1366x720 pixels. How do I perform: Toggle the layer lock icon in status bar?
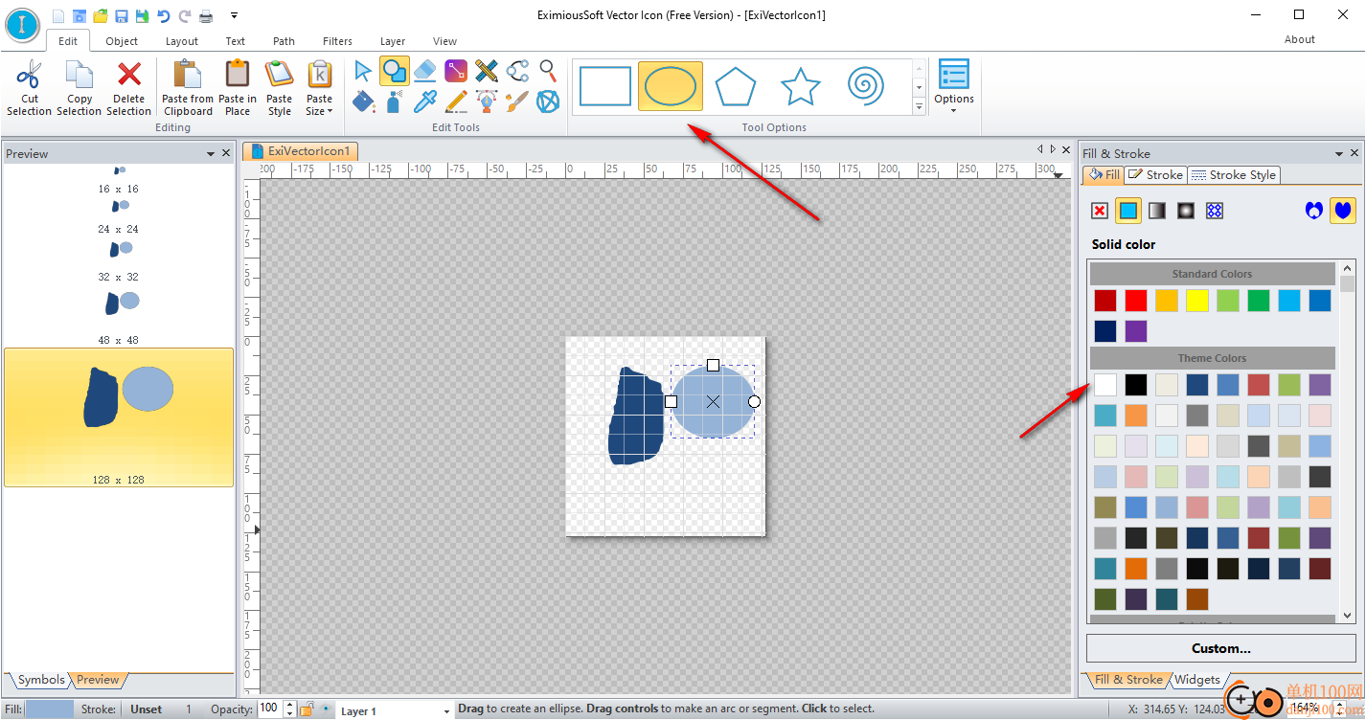pos(307,709)
